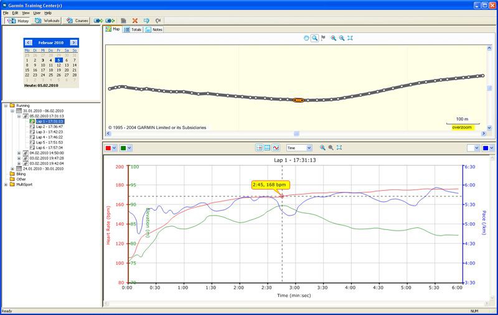498x315 pixels.
Task: Show the History view
Action: (18, 21)
